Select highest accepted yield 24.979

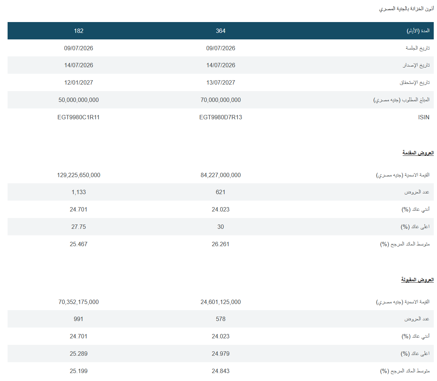(x=221, y=354)
